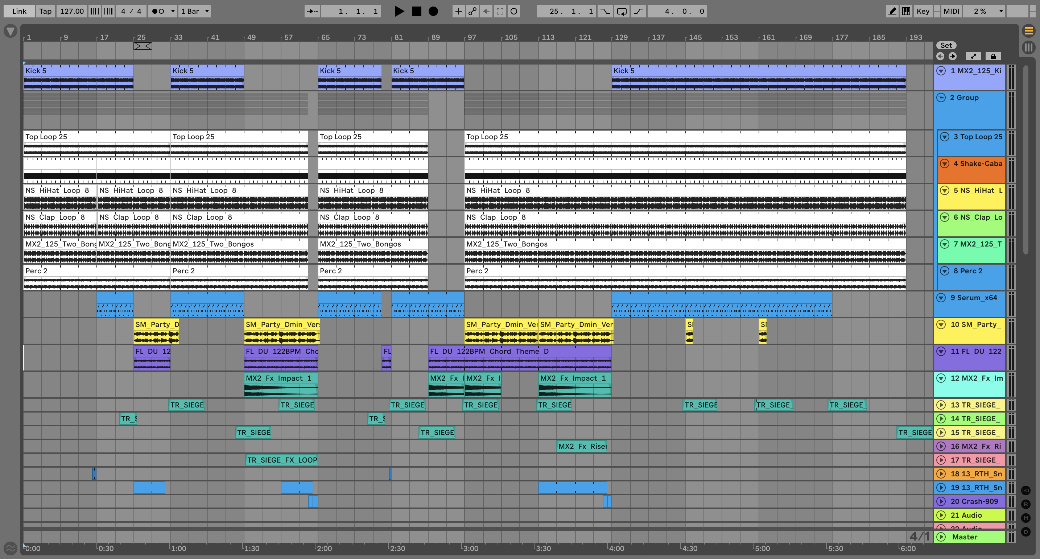
Task: Unfold the 2 Group track
Action: (x=941, y=98)
